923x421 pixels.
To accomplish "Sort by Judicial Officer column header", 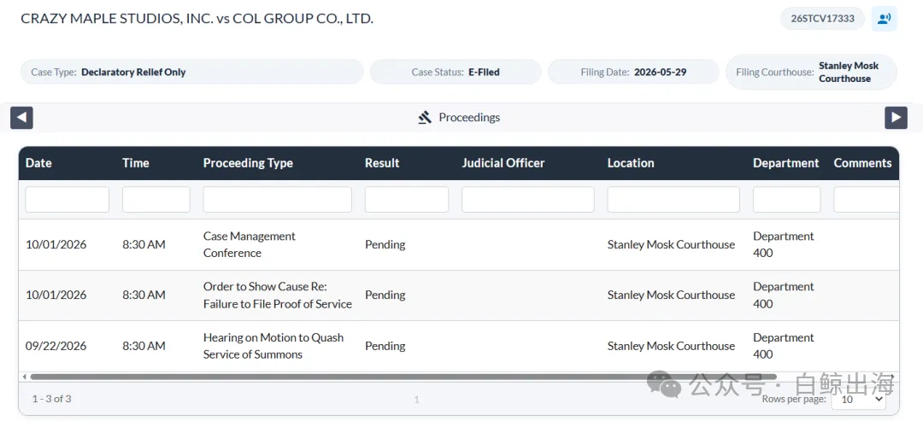I will pos(503,163).
